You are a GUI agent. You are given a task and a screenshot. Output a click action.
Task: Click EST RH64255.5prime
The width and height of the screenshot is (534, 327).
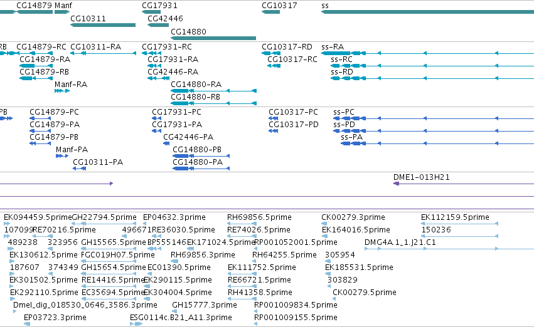tap(284, 255)
